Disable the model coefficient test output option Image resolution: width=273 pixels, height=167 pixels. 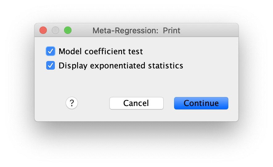click(51, 51)
